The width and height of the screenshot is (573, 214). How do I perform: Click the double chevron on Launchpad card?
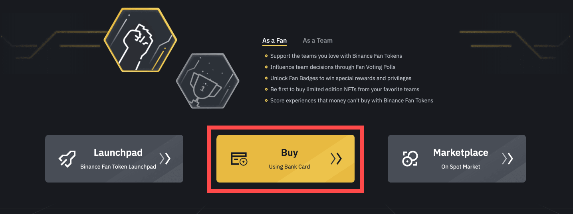tap(165, 159)
